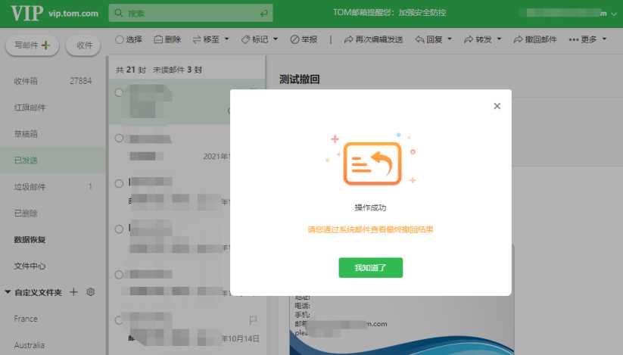
Task: Open the 草稿箱 drafts folder
Action: pyautogui.click(x=26, y=134)
